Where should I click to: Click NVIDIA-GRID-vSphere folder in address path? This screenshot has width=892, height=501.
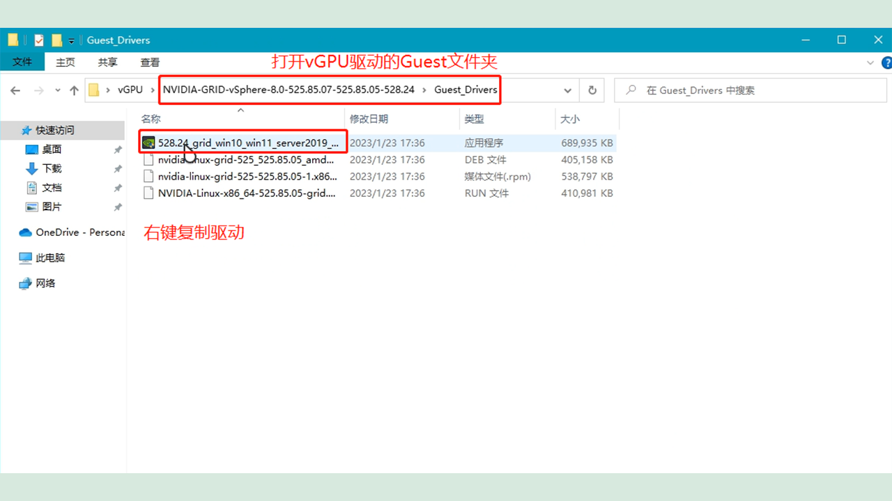click(x=289, y=90)
